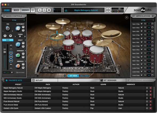Open the settings gear in the top toolbar
The height and width of the screenshot is (115, 157).
33,10
